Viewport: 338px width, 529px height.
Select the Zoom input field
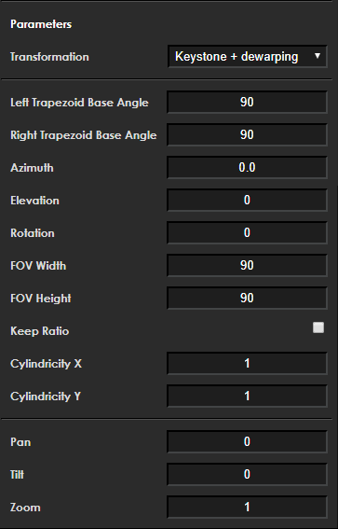pyautogui.click(x=247, y=507)
